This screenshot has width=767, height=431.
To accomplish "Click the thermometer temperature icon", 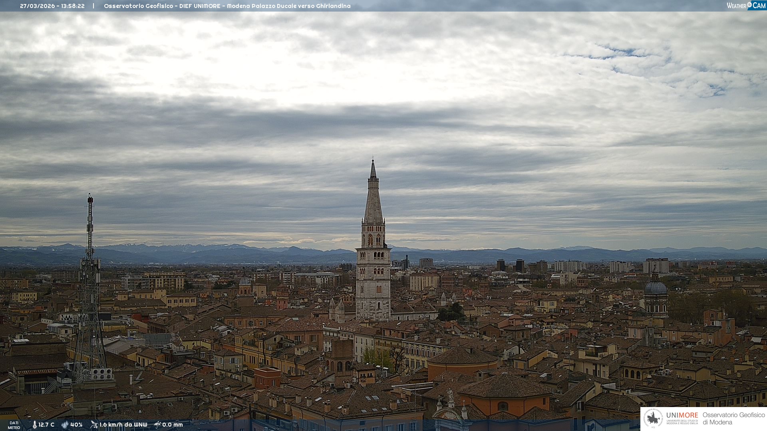I will pos(34,425).
